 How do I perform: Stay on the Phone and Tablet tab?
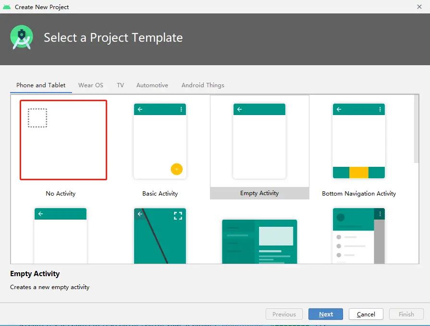click(x=40, y=85)
